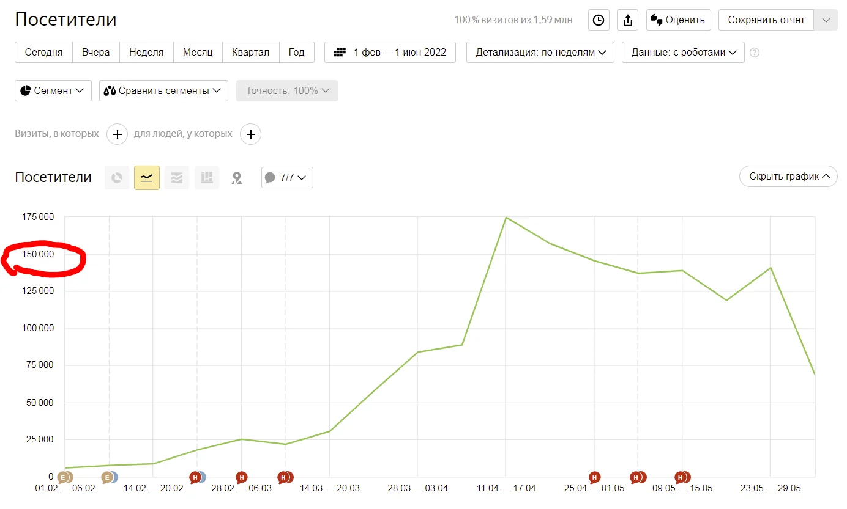Image resolution: width=847 pixels, height=509 pixels.
Task: Add a condition for 'Визиты, в которых'
Action: coord(118,134)
